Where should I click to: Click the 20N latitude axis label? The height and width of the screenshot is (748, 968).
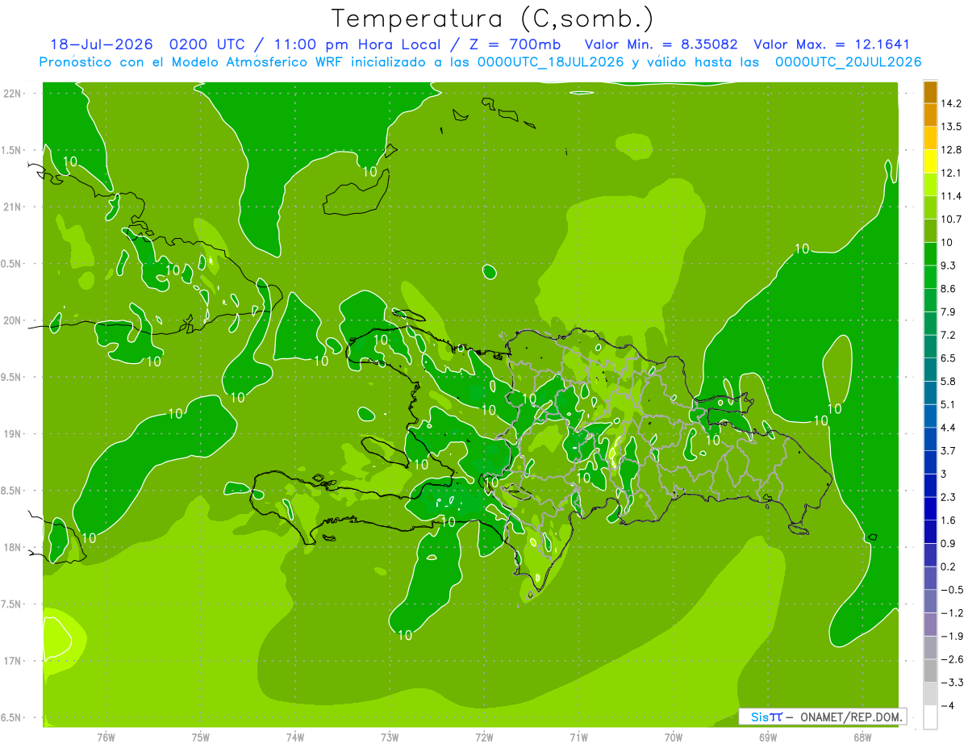tap(13, 320)
